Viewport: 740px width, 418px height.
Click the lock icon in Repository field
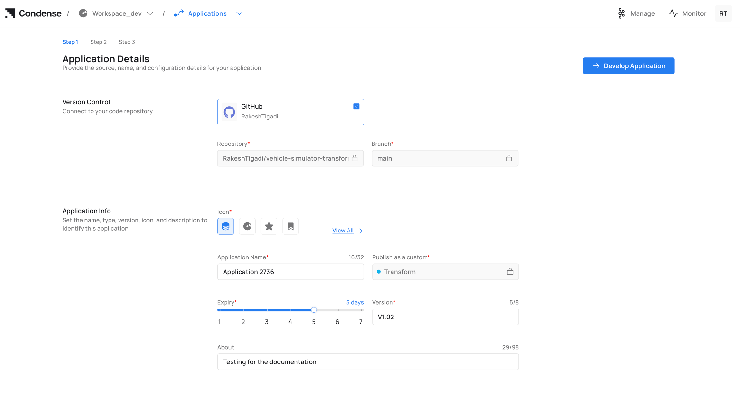tap(355, 158)
